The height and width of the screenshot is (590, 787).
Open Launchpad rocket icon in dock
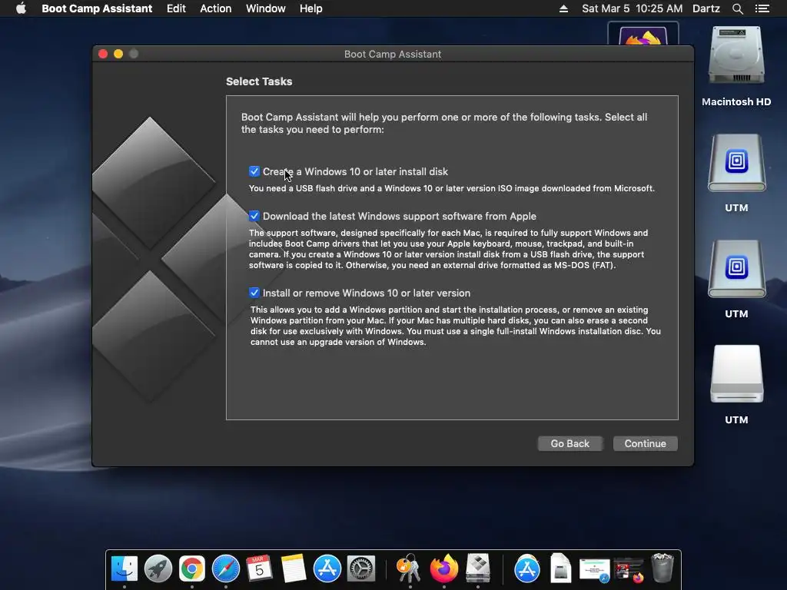158,569
